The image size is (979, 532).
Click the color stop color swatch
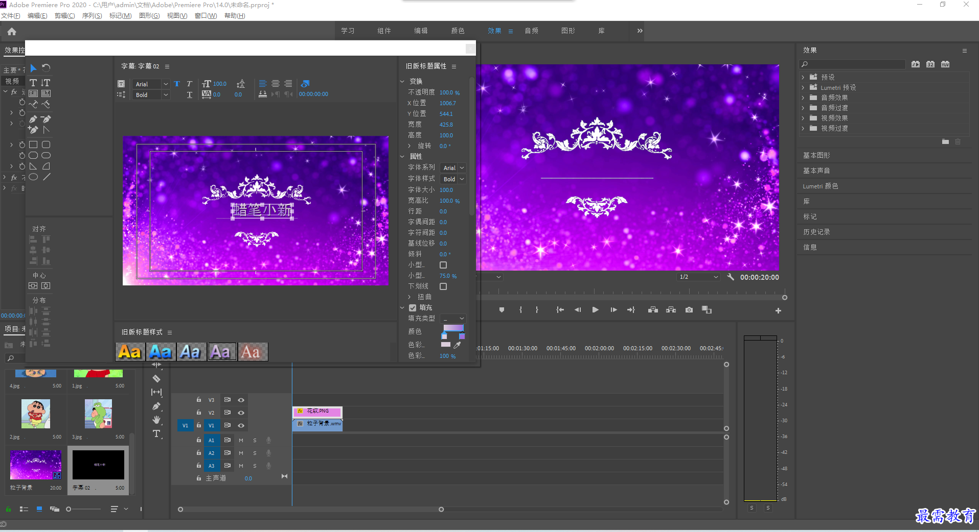(446, 345)
